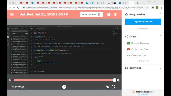Select Publish to YouTube
Screen dimensions: 171x96
pos(140,49)
